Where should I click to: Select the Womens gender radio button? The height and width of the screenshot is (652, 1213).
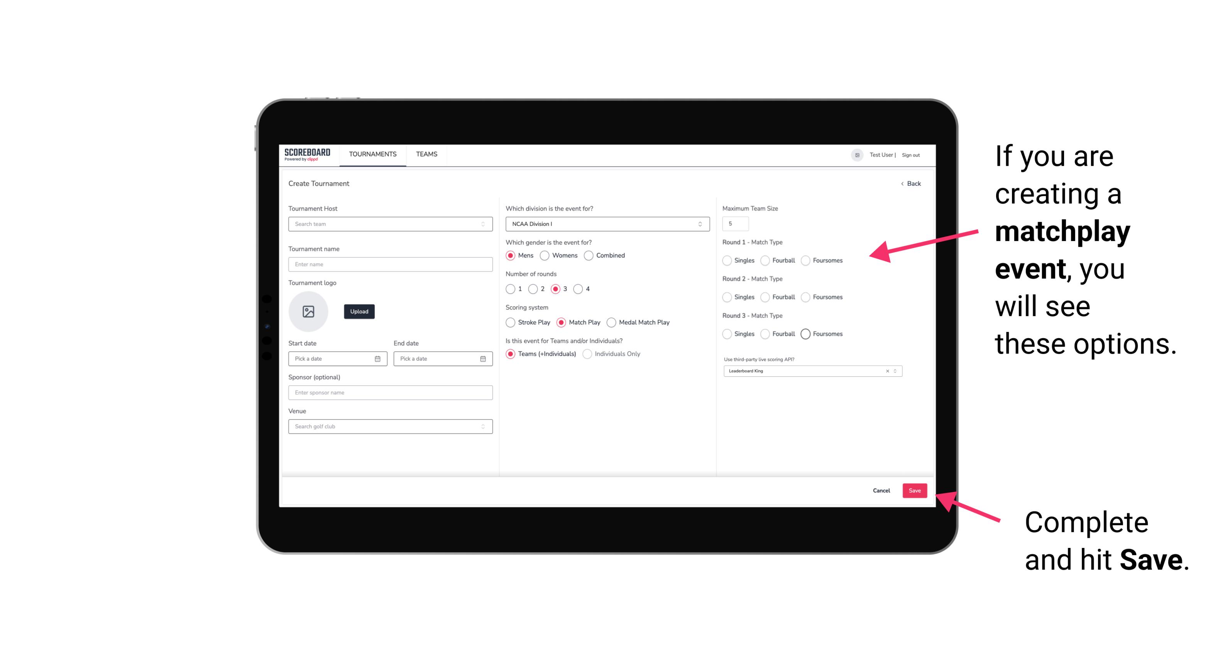(546, 255)
